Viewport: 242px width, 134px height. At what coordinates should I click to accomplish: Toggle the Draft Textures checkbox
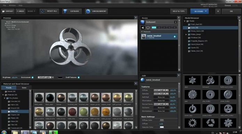79,77
